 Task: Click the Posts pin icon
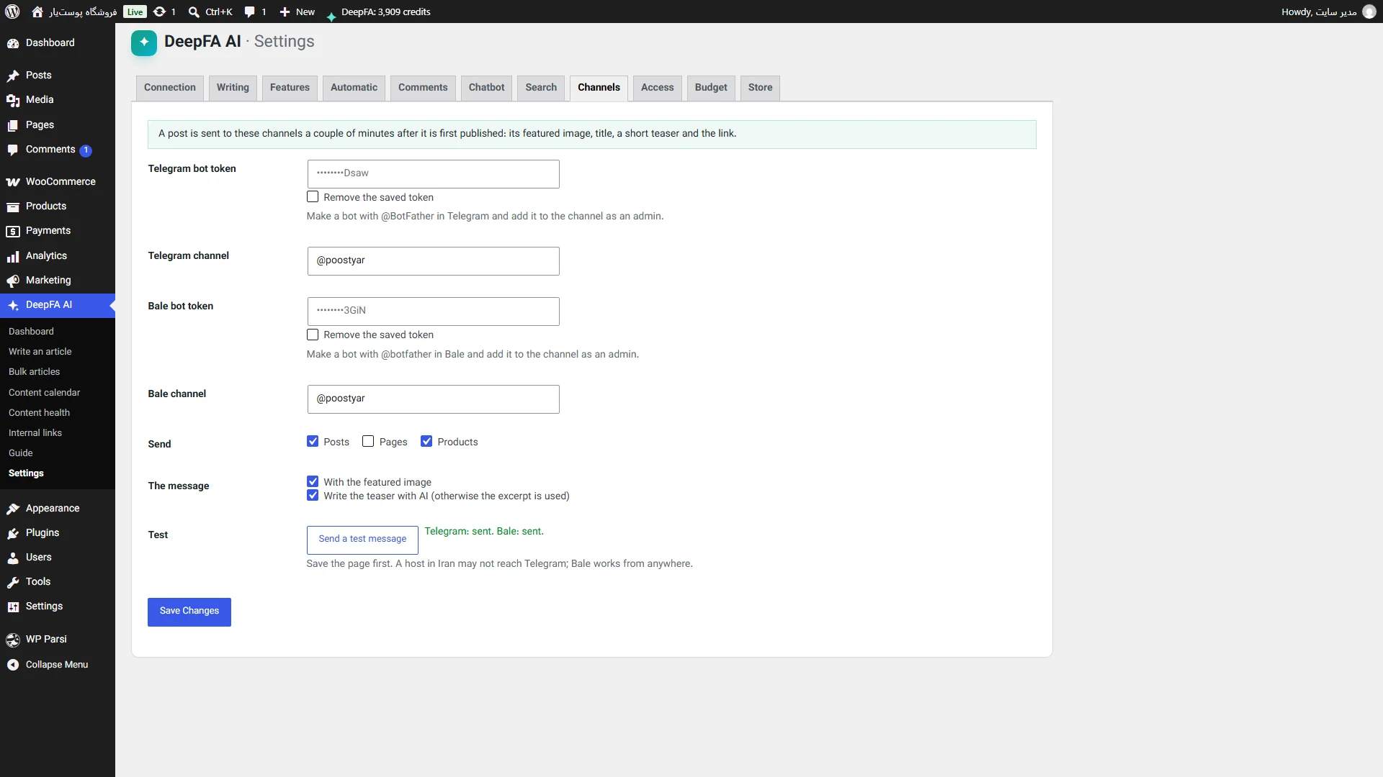pyautogui.click(x=13, y=76)
